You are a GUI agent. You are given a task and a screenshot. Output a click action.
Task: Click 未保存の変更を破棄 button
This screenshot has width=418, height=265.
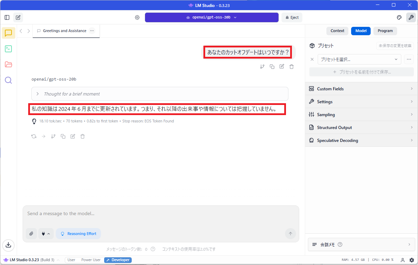coord(395,46)
